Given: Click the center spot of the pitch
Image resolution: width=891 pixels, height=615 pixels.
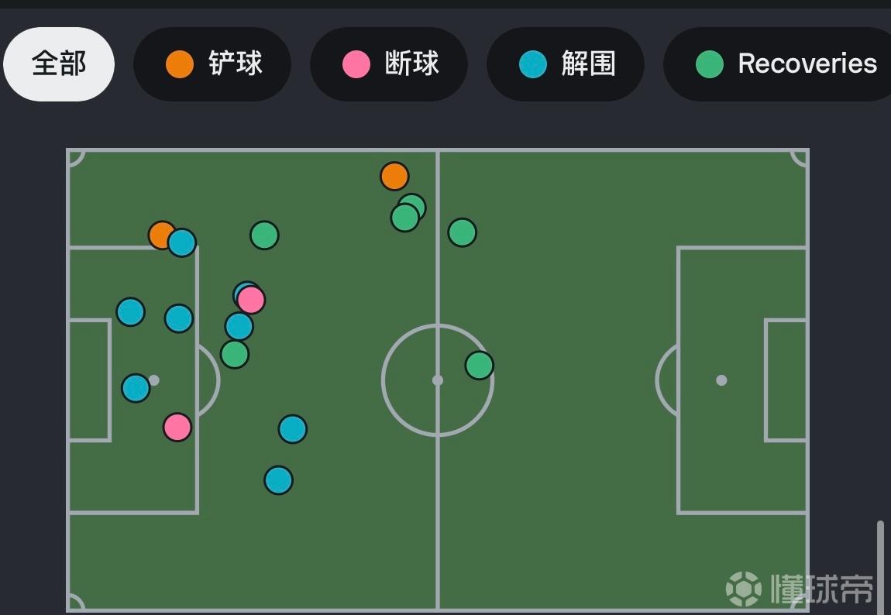Looking at the screenshot, I should tap(438, 380).
